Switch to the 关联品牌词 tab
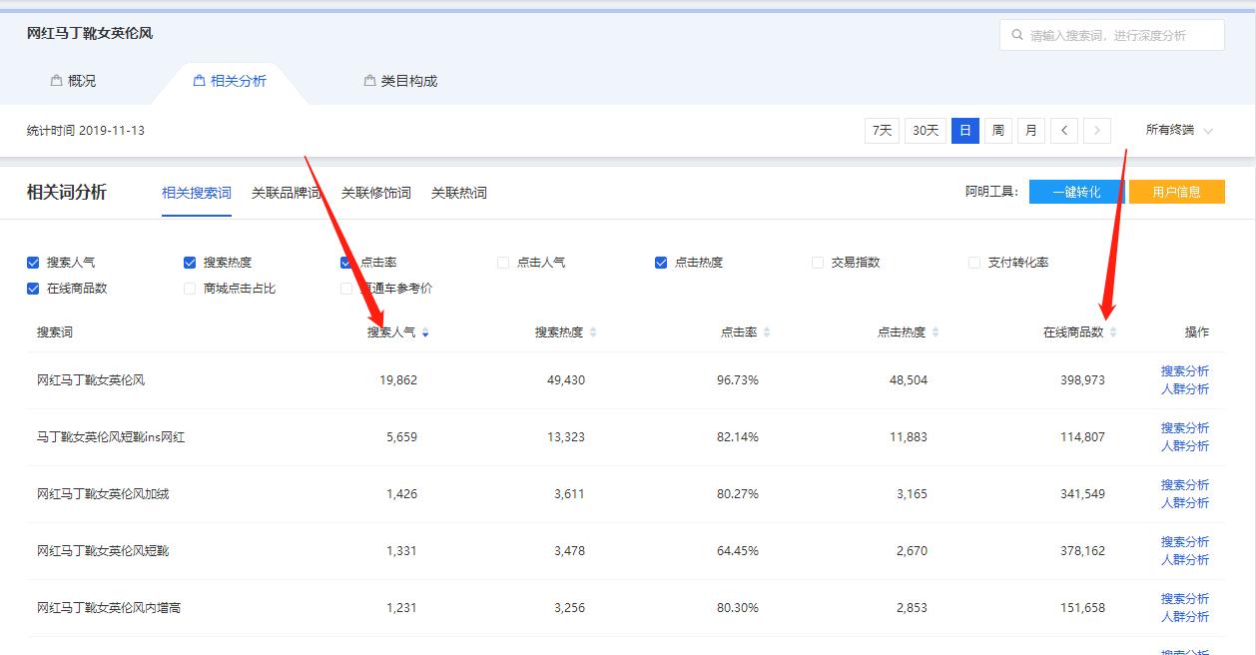Viewport: 1256px width, 655px height. 285,193
